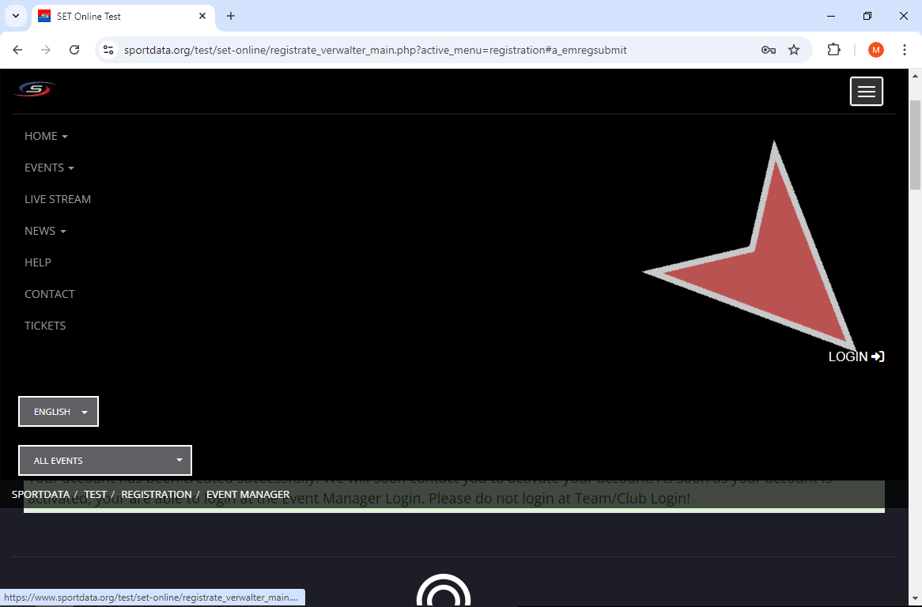Screen dimensions: 922x607
Task: Click the Sportdata logo icon
Action: coord(35,89)
